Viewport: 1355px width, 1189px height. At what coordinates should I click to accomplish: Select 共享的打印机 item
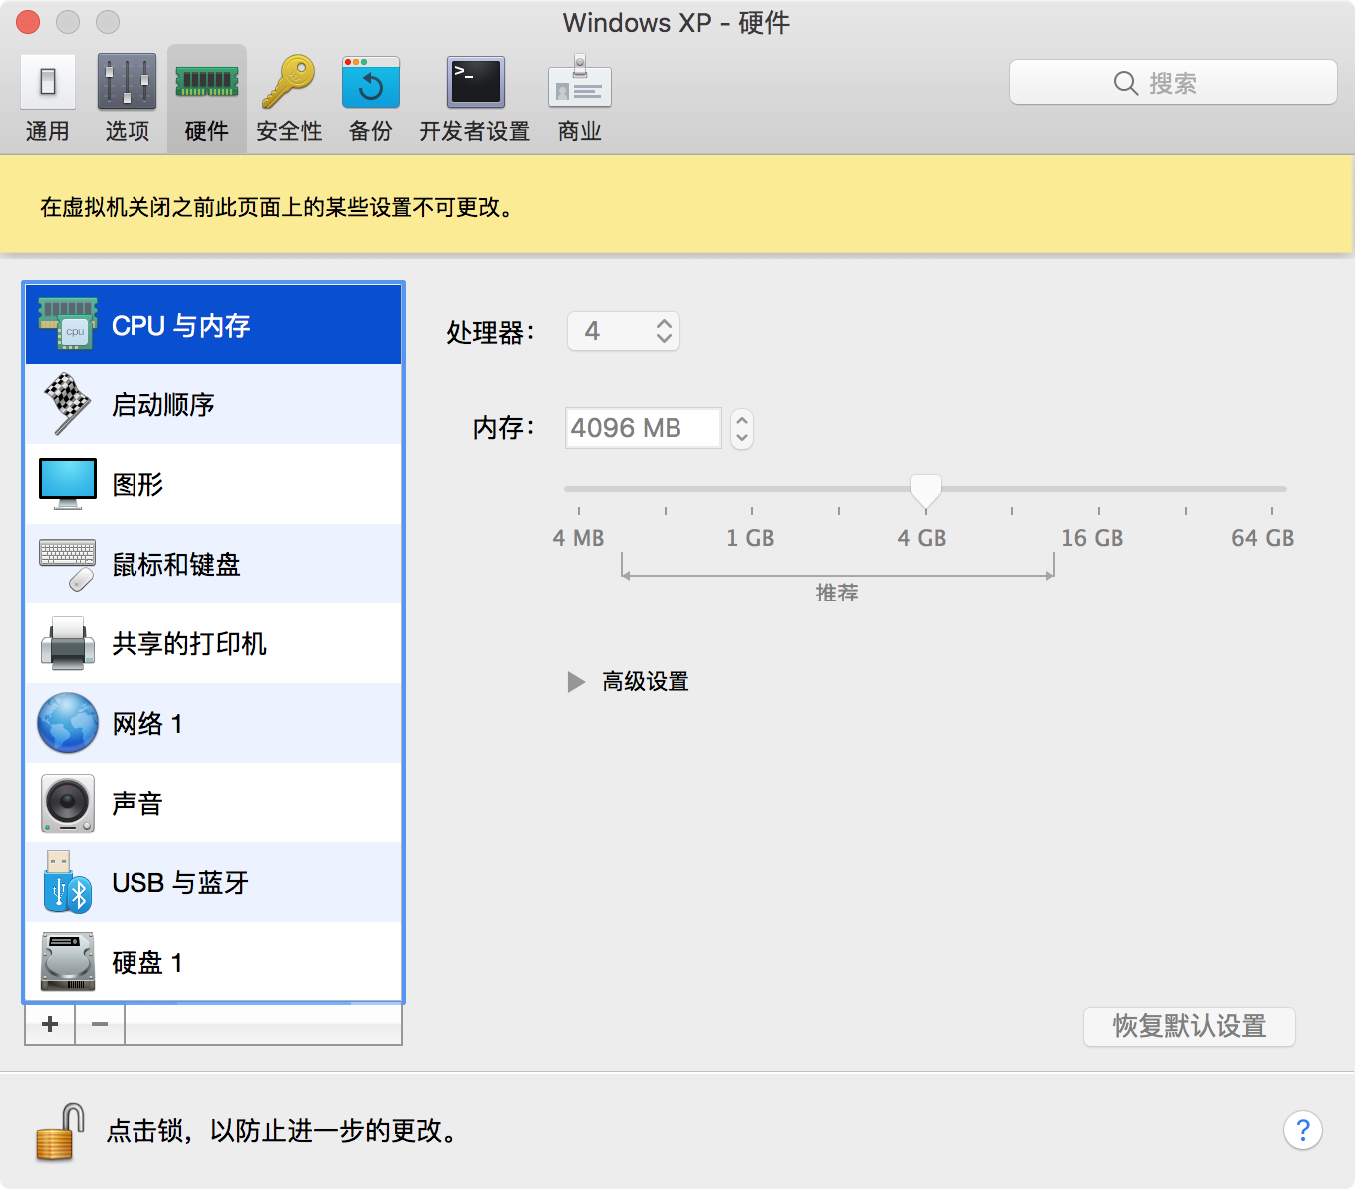point(213,643)
